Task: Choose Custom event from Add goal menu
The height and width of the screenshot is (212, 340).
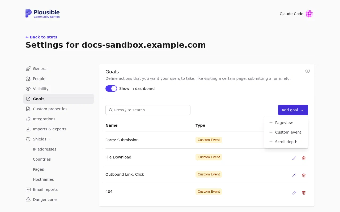Action: (286, 132)
